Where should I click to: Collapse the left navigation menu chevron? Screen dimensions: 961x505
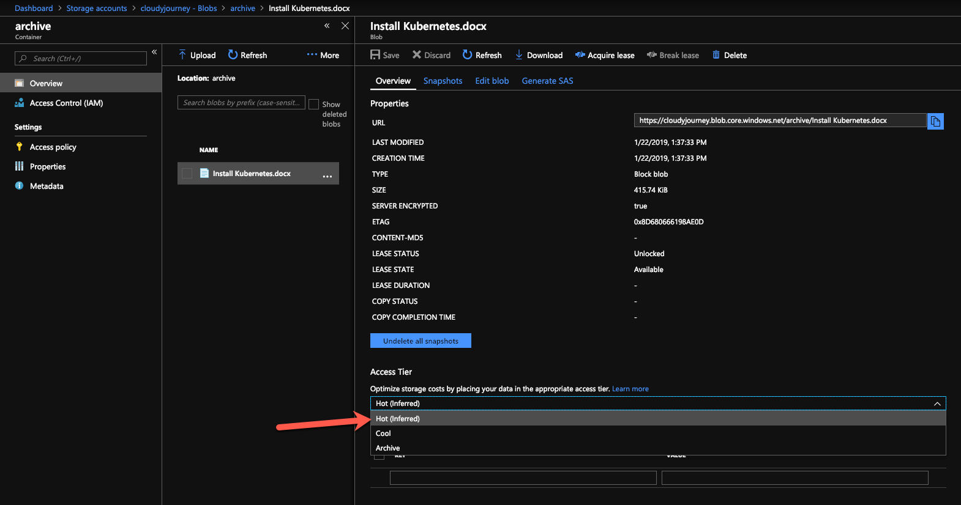pyautogui.click(x=154, y=52)
